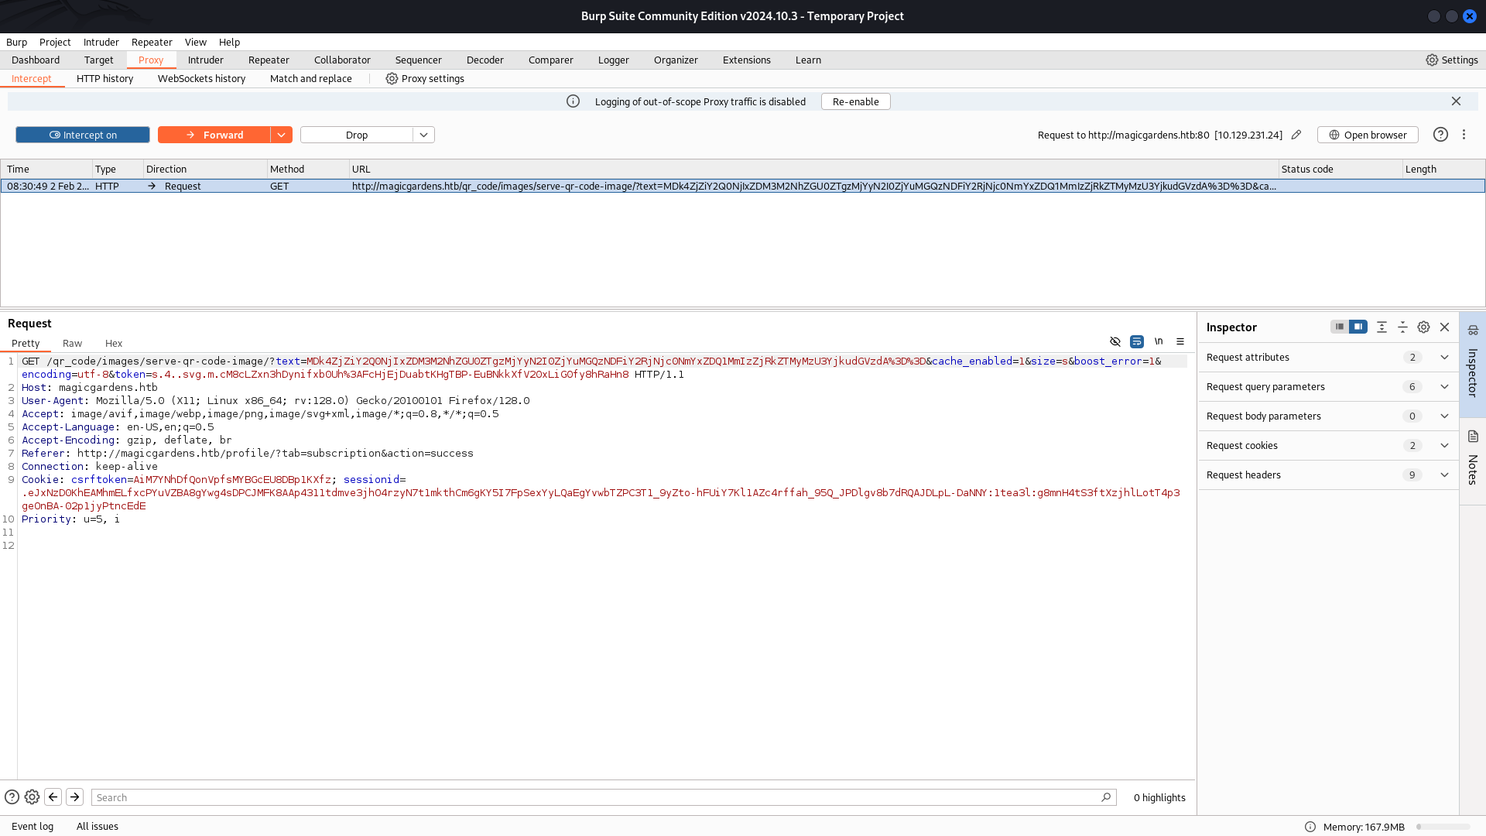Open the Settings gear in top bar
The width and height of the screenshot is (1486, 836).
coord(1451,60)
